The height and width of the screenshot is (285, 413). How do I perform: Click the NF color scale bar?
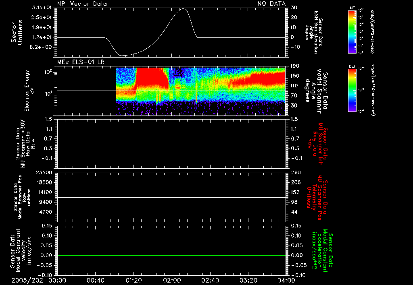click(x=352, y=32)
